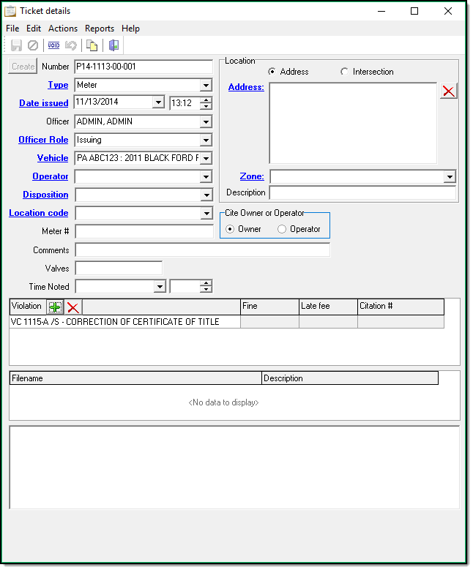This screenshot has height=570, width=473.
Task: Click the grayed-out save disk icon
Action: 16,45
